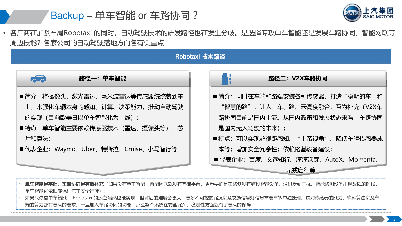Select the '路径一：单车智能' heading
The height and width of the screenshot is (226, 402).
tap(103, 79)
